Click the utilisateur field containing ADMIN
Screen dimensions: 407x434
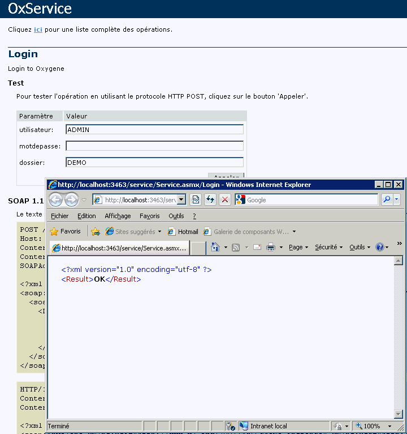(155, 130)
